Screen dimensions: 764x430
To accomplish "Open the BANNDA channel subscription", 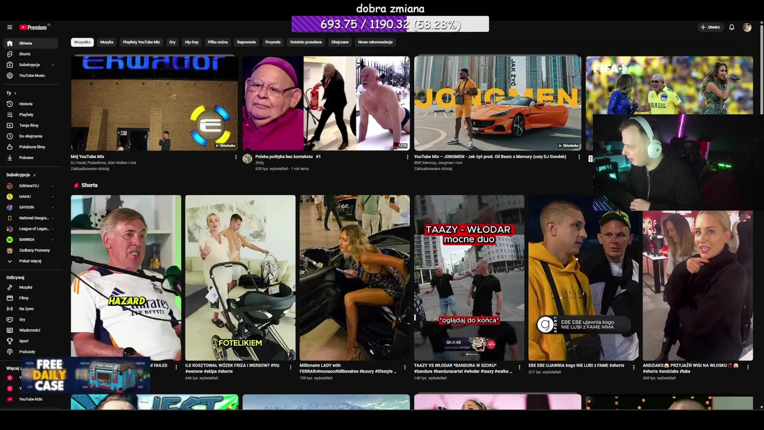I will pos(31,239).
